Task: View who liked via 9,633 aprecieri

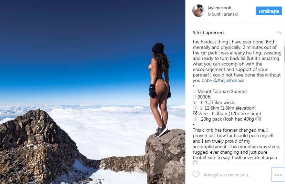Action: click(x=208, y=32)
